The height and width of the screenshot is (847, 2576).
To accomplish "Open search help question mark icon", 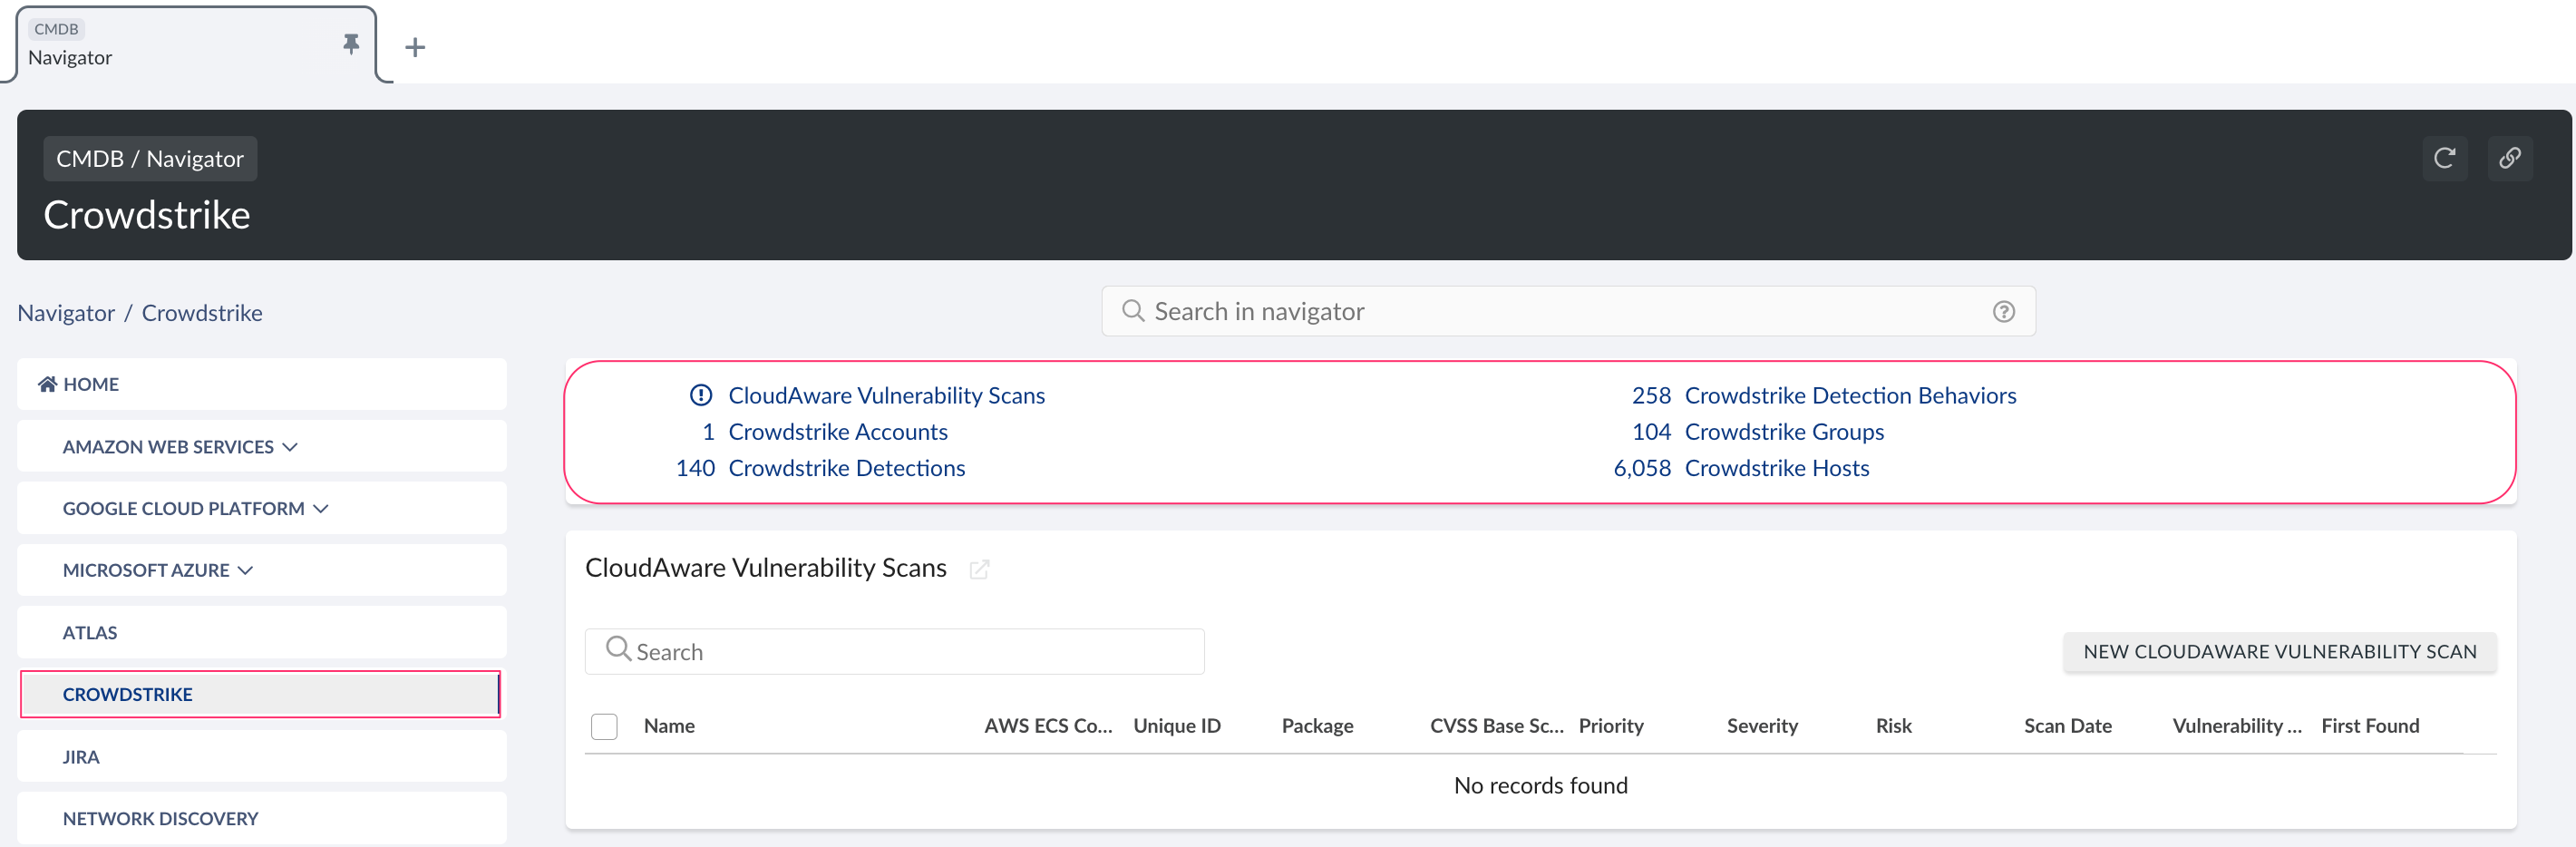I will [2003, 312].
